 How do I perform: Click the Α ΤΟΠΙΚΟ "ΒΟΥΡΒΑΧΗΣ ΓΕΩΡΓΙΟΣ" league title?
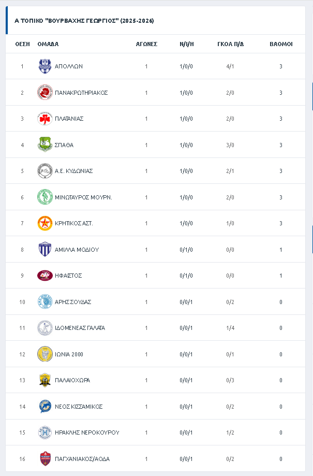pyautogui.click(x=84, y=21)
